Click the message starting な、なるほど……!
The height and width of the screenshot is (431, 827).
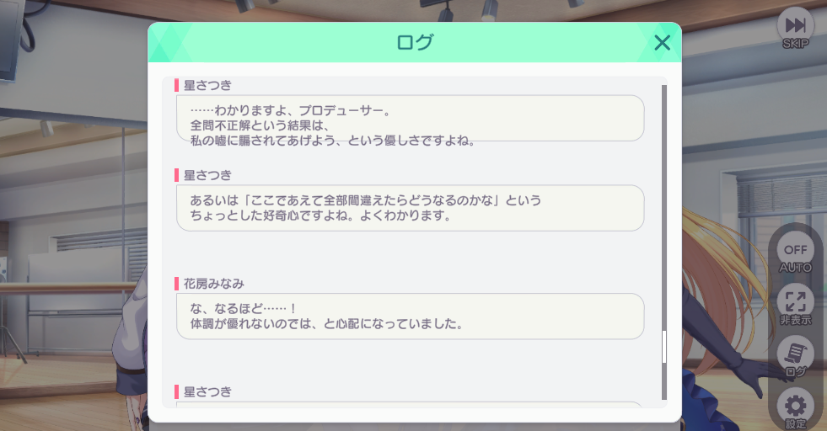tap(411, 317)
